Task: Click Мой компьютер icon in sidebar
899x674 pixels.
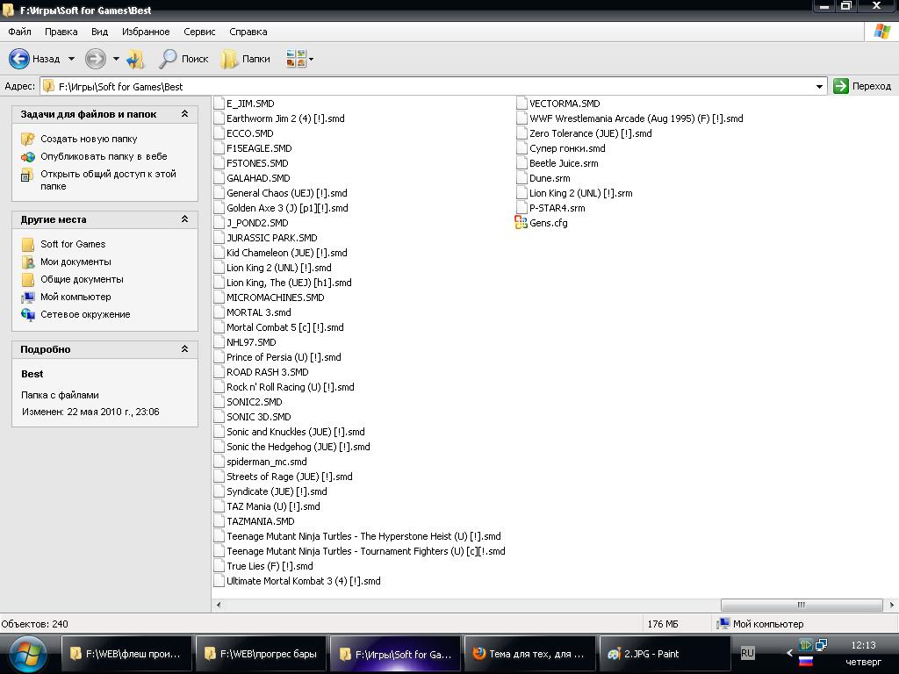Action: (x=27, y=297)
